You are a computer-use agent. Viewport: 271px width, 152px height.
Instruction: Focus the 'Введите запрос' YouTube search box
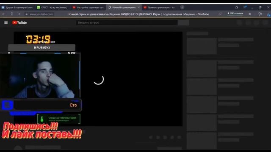coord(127,22)
